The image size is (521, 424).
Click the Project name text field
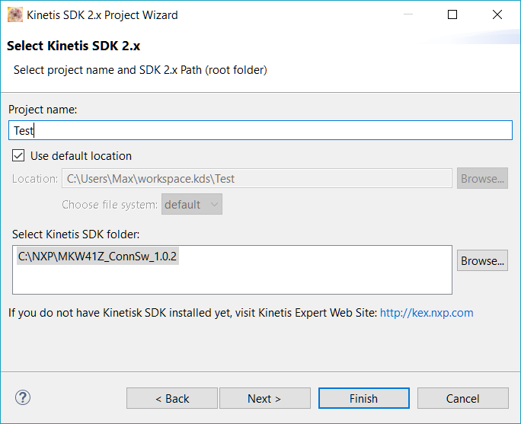[x=260, y=130]
